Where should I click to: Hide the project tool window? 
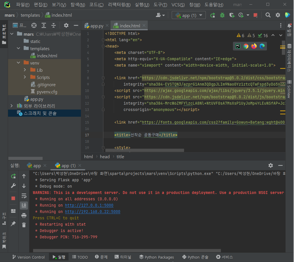[76, 25]
